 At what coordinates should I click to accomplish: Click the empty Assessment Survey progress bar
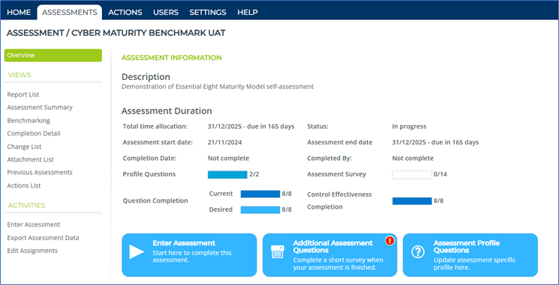tap(412, 174)
